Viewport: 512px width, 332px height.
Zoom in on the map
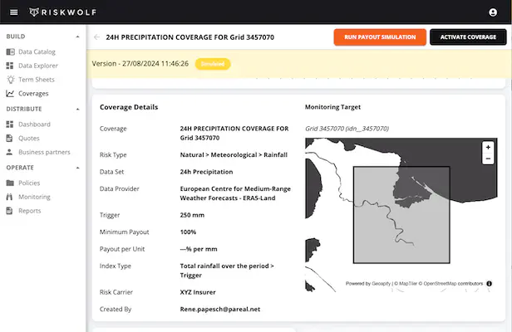(488, 147)
